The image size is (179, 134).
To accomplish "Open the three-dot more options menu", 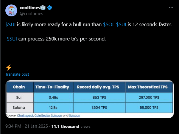I will coord(171,8).
